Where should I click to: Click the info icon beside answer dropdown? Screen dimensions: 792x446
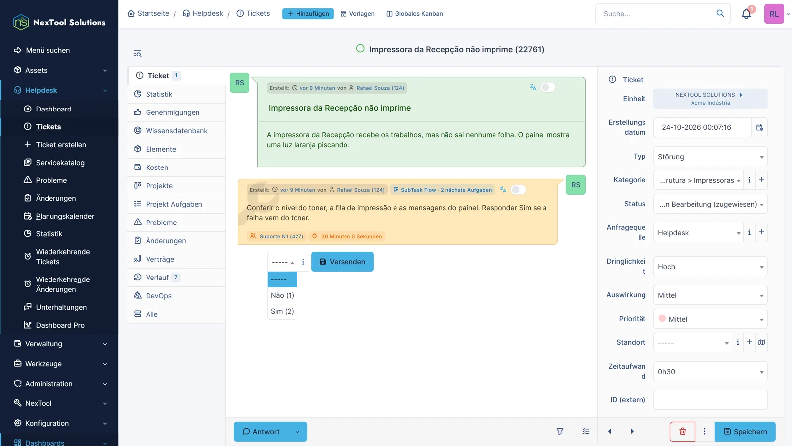[x=303, y=262]
